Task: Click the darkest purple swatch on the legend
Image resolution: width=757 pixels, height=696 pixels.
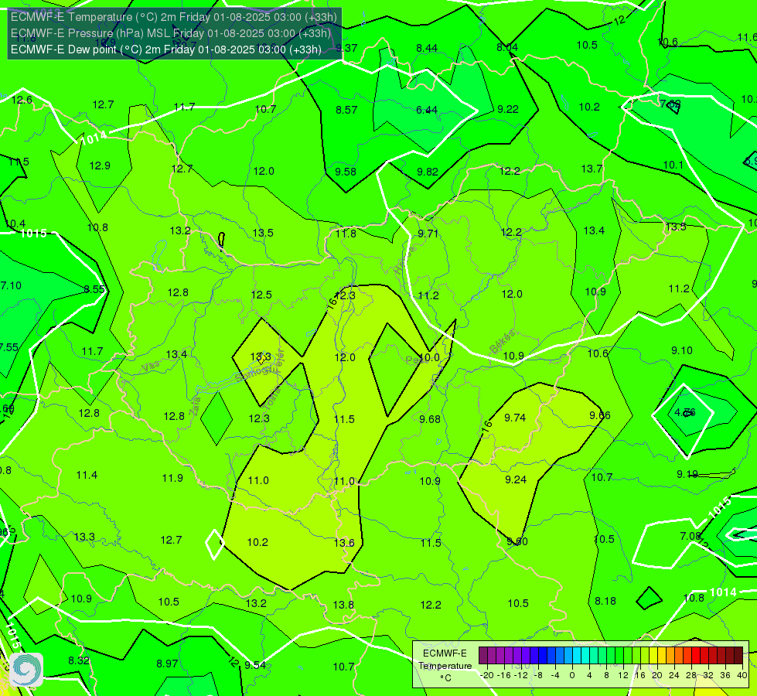Action: 483,656
